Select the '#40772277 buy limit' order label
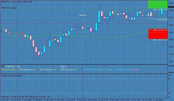 (x=9, y=8)
